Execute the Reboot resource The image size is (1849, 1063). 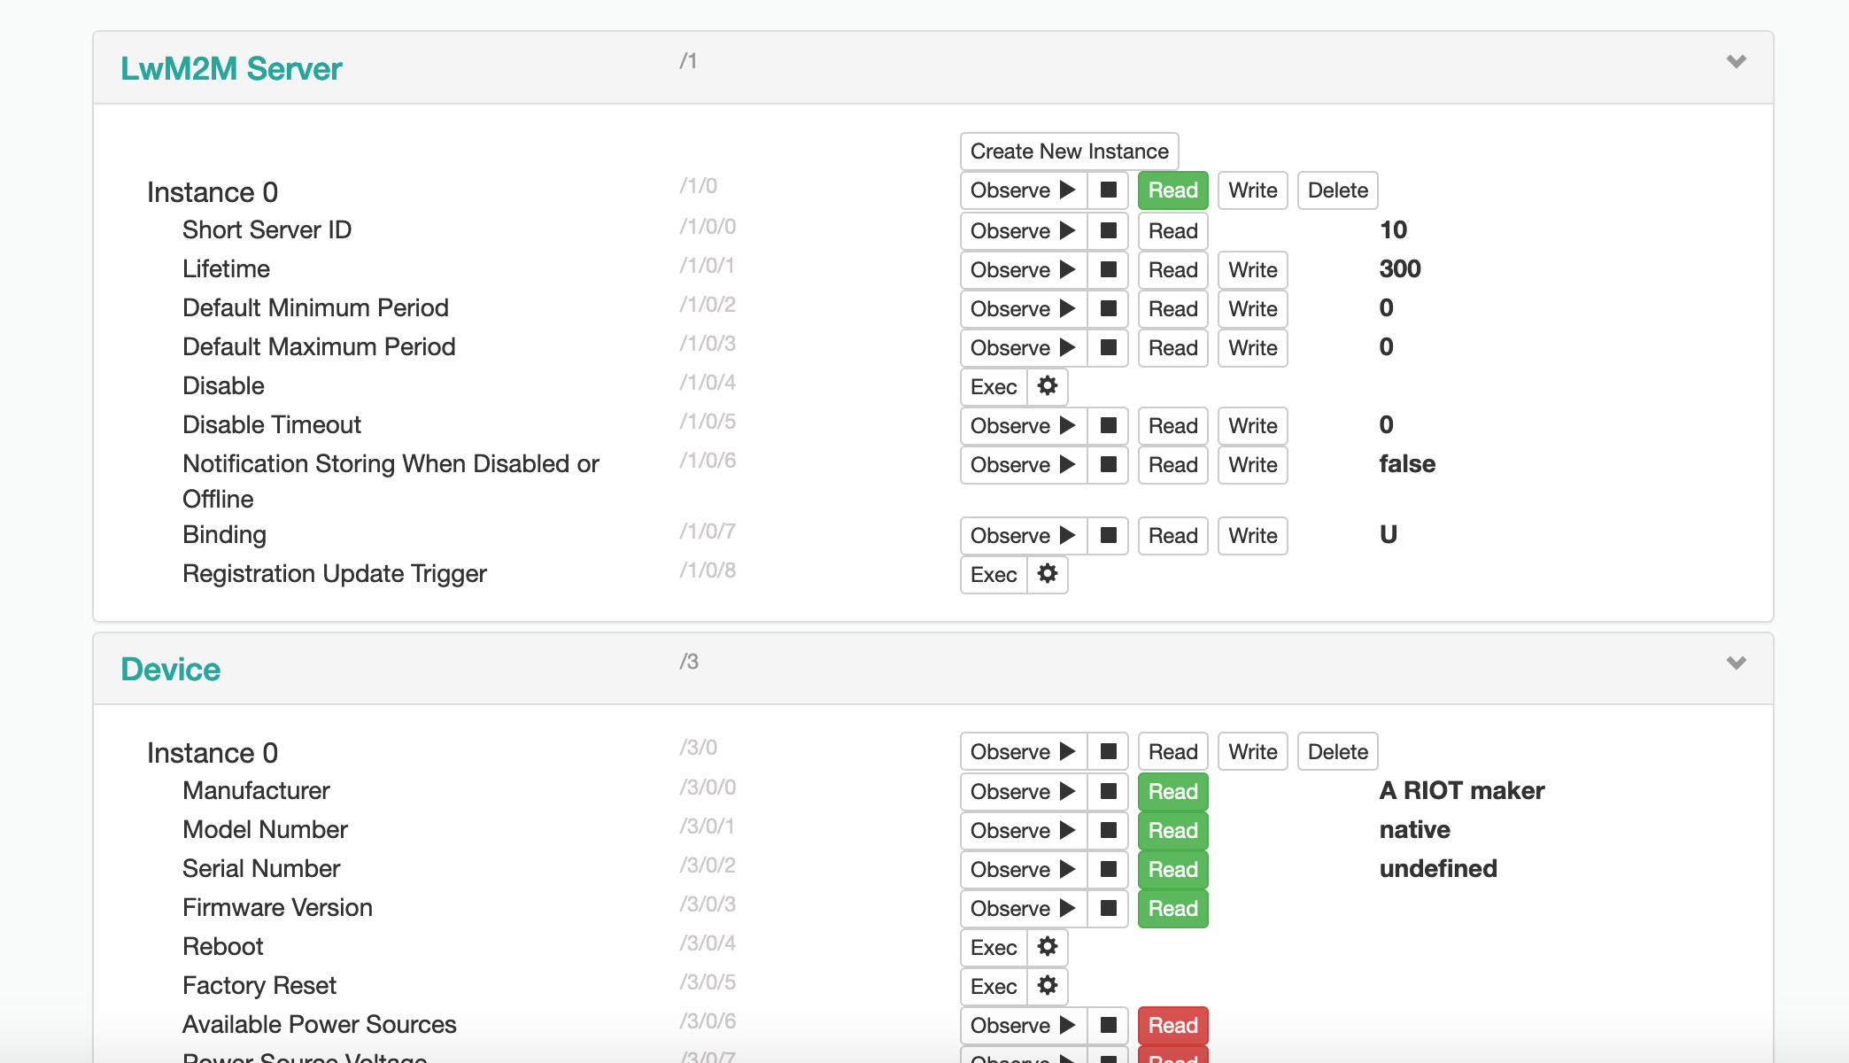(994, 948)
